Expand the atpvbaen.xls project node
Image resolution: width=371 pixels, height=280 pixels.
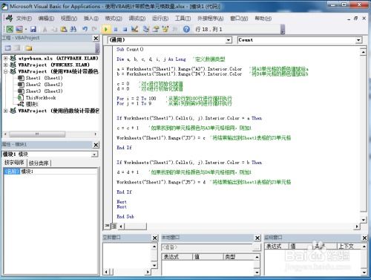[5, 59]
